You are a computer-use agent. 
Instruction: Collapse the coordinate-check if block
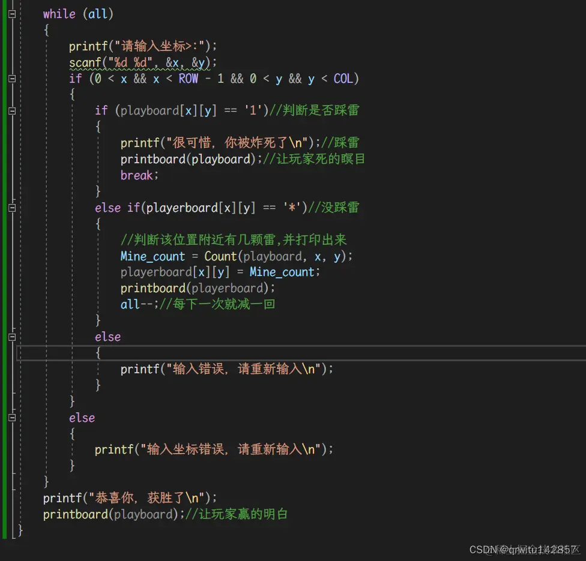[x=11, y=78]
